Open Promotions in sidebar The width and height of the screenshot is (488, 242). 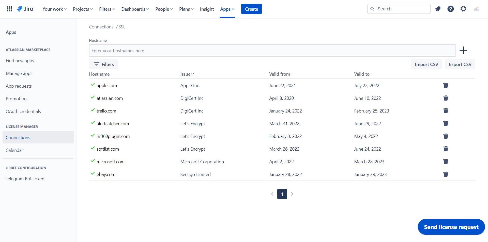coord(17,99)
